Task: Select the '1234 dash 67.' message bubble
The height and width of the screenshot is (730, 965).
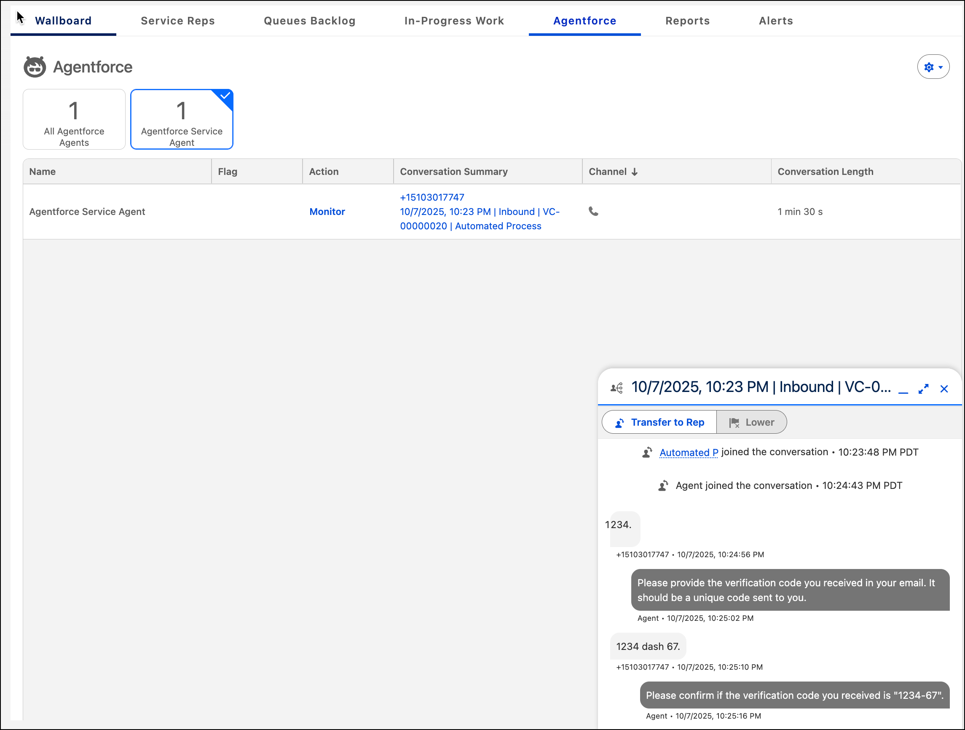Action: click(648, 646)
